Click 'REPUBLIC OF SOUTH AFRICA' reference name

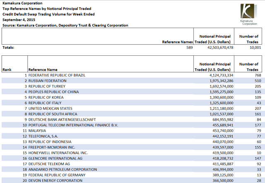tap(53, 114)
